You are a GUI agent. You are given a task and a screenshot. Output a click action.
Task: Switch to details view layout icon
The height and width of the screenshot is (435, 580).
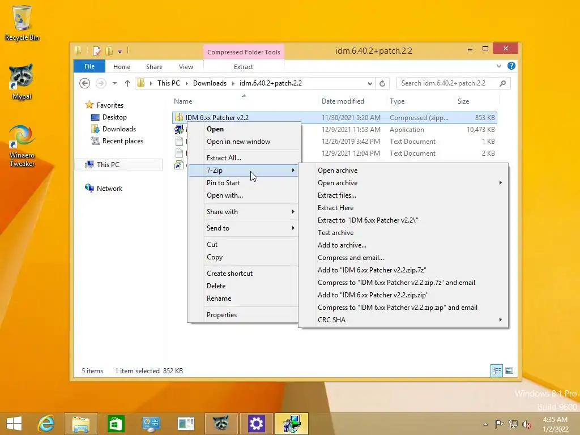tap(496, 370)
